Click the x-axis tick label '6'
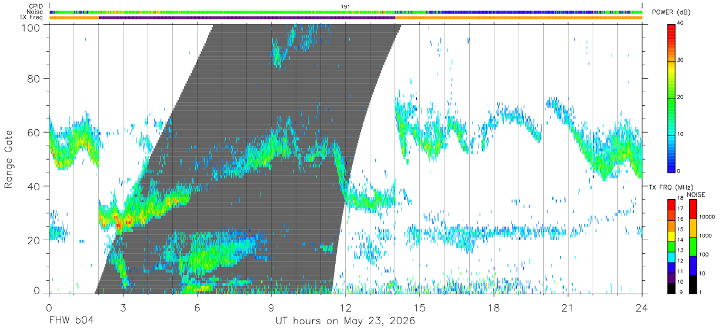The height and width of the screenshot is (333, 722). tap(197, 308)
